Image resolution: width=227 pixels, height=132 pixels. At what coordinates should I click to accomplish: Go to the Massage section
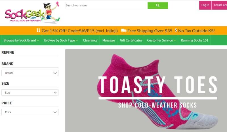coord(109,40)
